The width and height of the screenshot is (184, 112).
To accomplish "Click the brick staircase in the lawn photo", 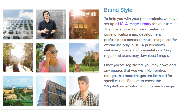I will [78, 68].
